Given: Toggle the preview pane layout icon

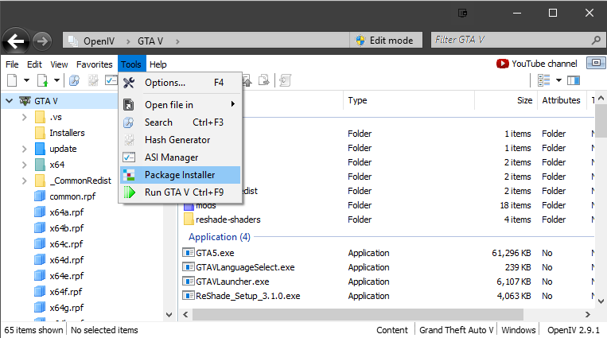Looking at the screenshot, I should [x=574, y=80].
